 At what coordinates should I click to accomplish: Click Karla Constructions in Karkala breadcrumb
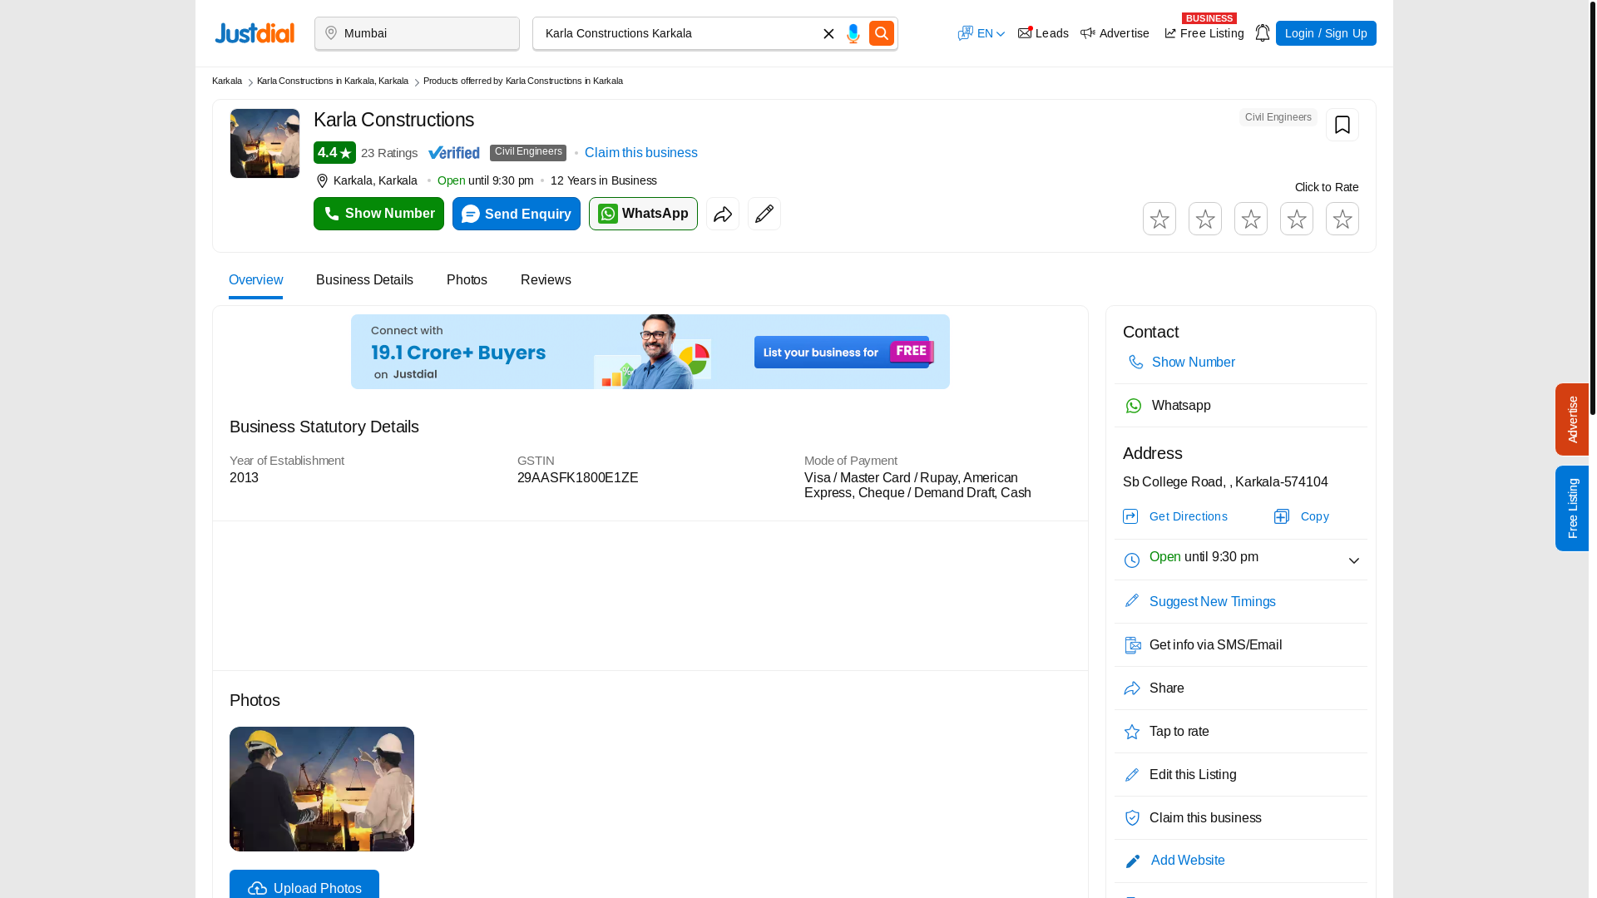click(x=333, y=81)
